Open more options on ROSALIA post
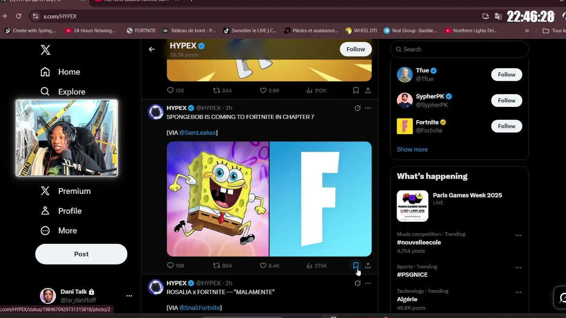The image size is (566, 318). (x=368, y=283)
